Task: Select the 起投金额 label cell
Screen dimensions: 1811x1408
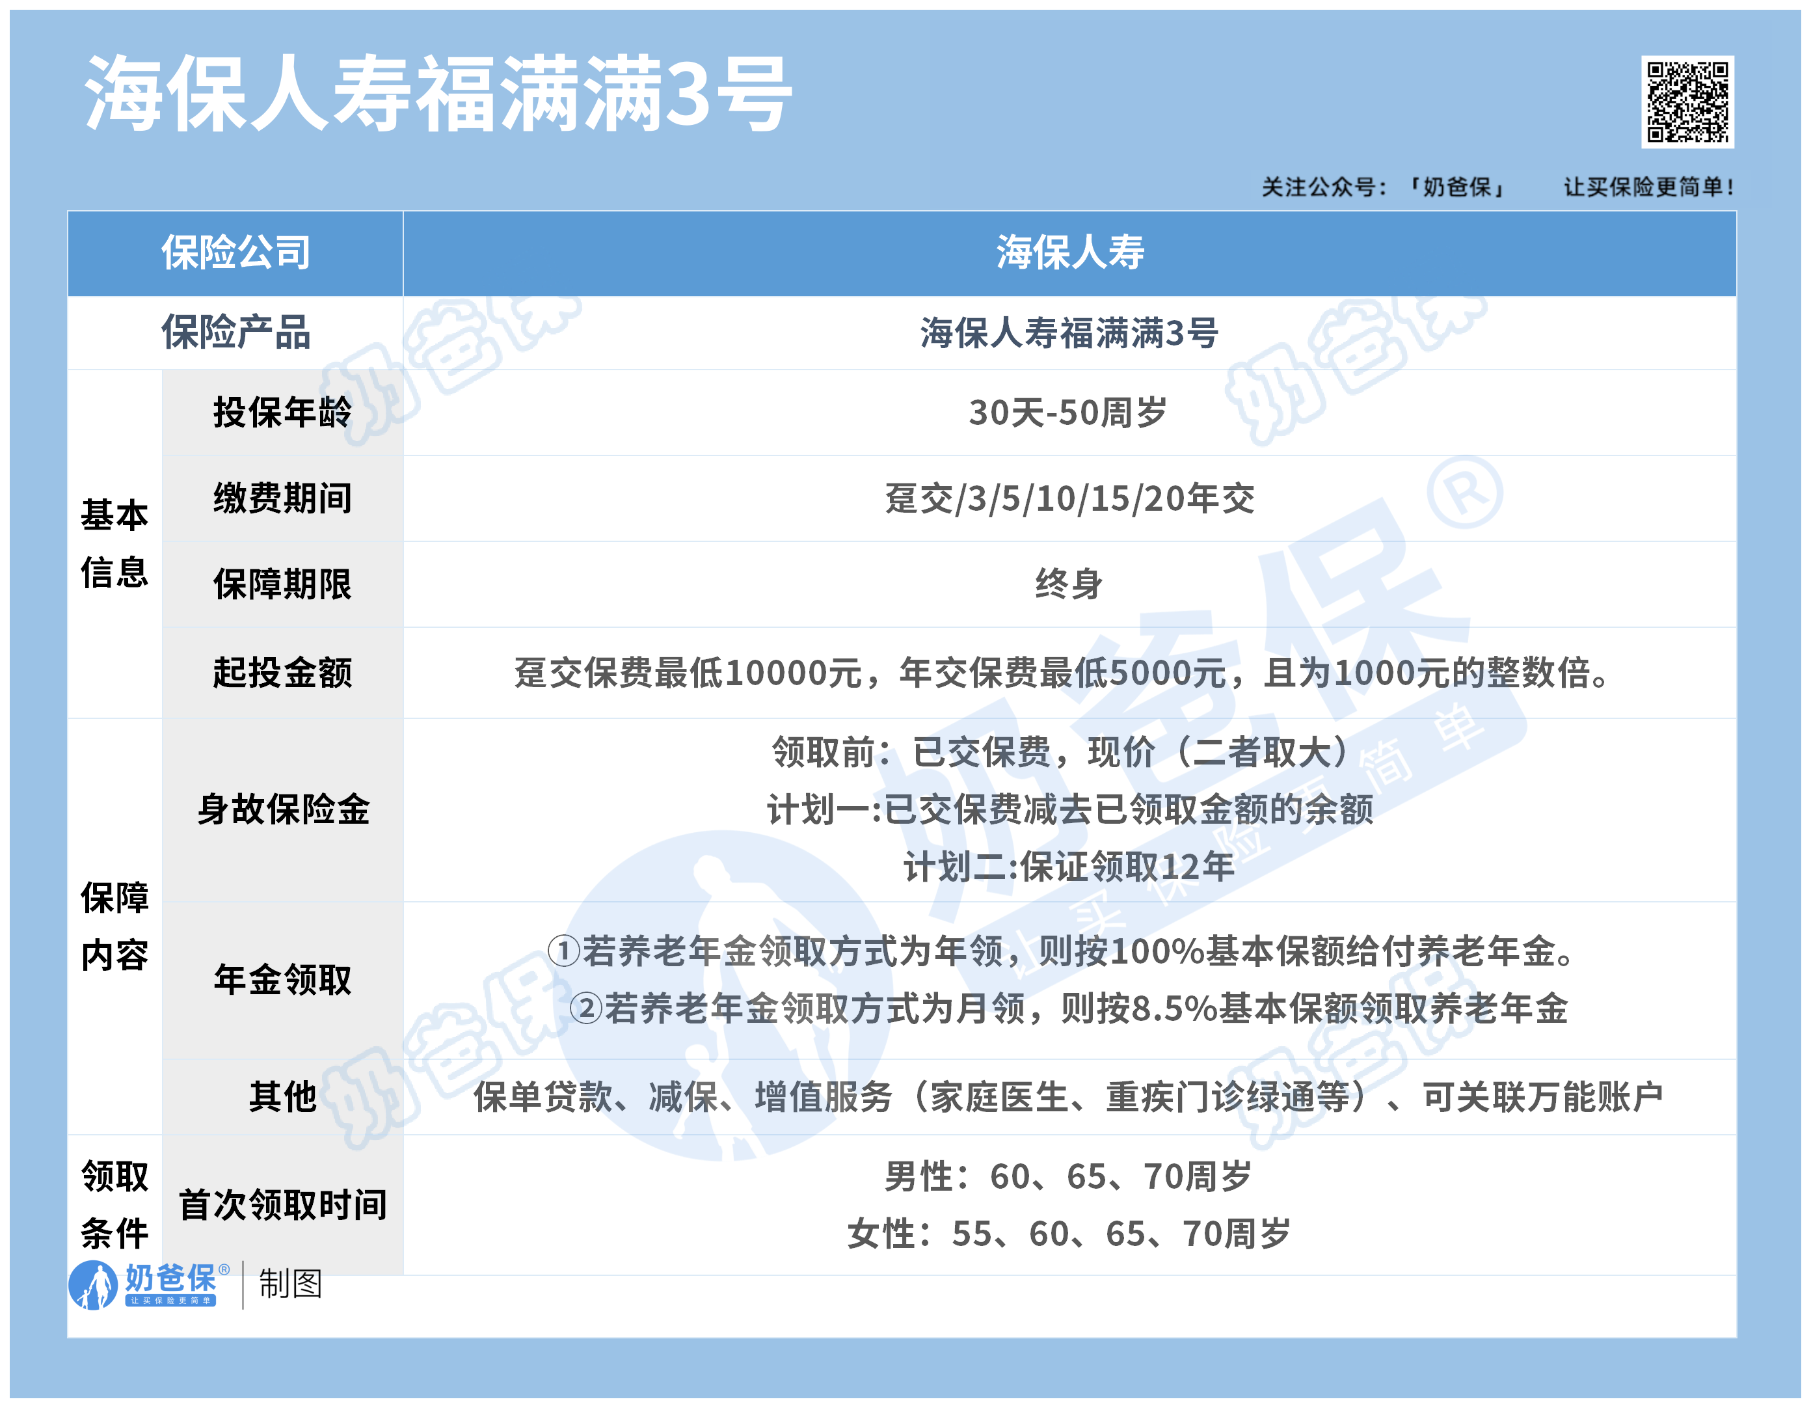Action: (x=282, y=673)
